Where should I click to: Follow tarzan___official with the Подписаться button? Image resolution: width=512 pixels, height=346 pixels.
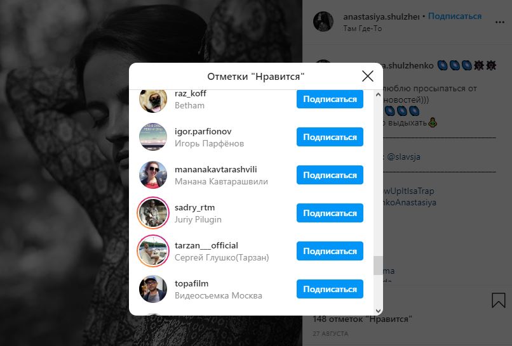click(x=330, y=251)
